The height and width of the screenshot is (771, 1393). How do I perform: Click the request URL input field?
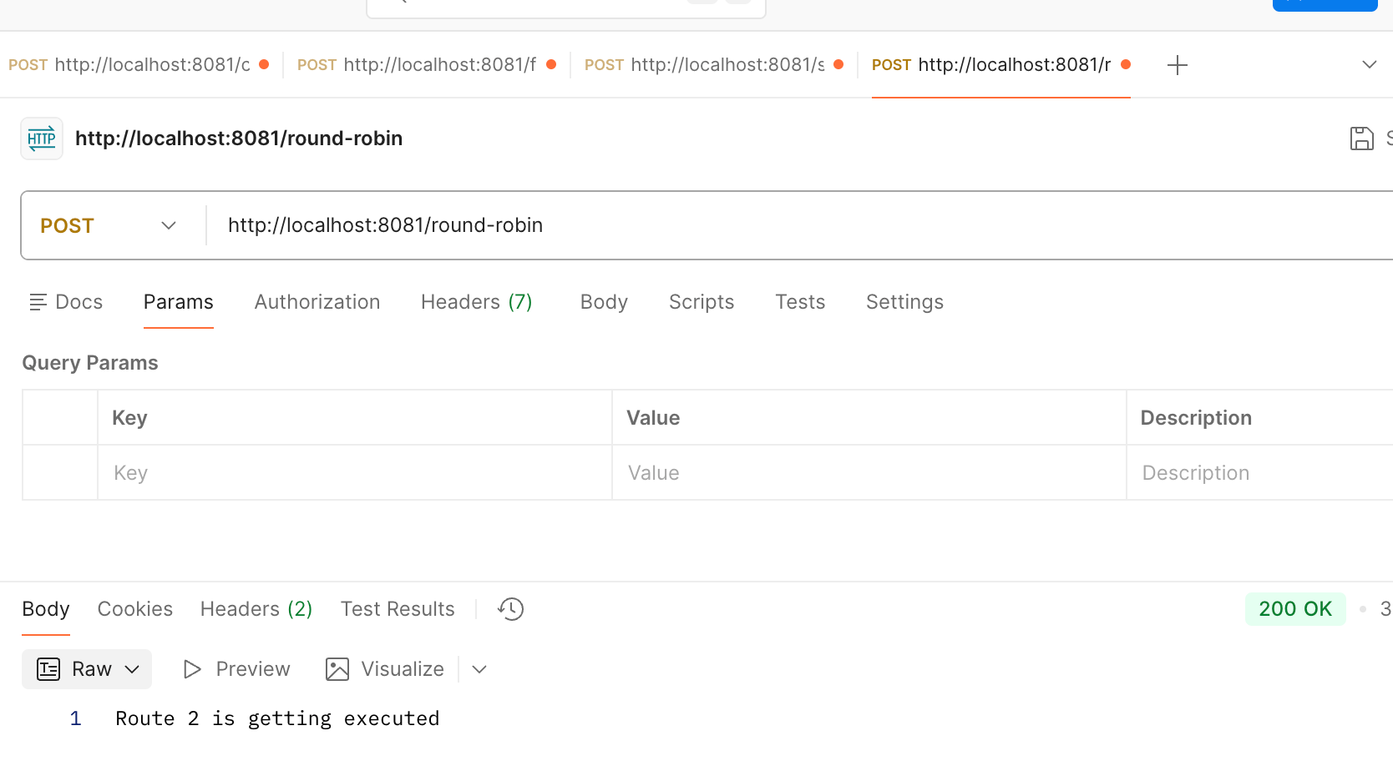pyautogui.click(x=752, y=225)
